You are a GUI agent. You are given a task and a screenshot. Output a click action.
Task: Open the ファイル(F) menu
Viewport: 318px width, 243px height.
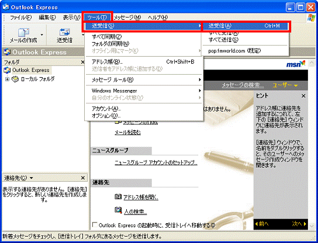coord(20,18)
